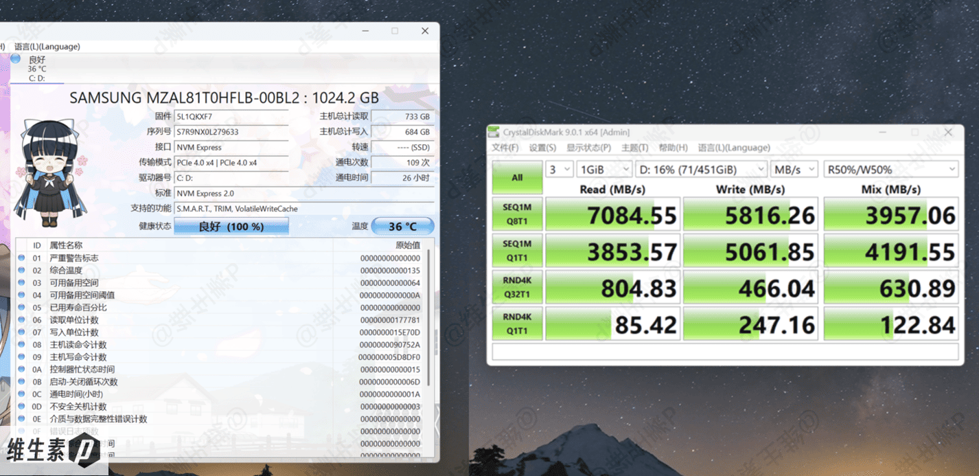Click the 不安全关机计数 attribute row
Image resolution: width=979 pixels, height=476 pixels.
pyautogui.click(x=220, y=407)
